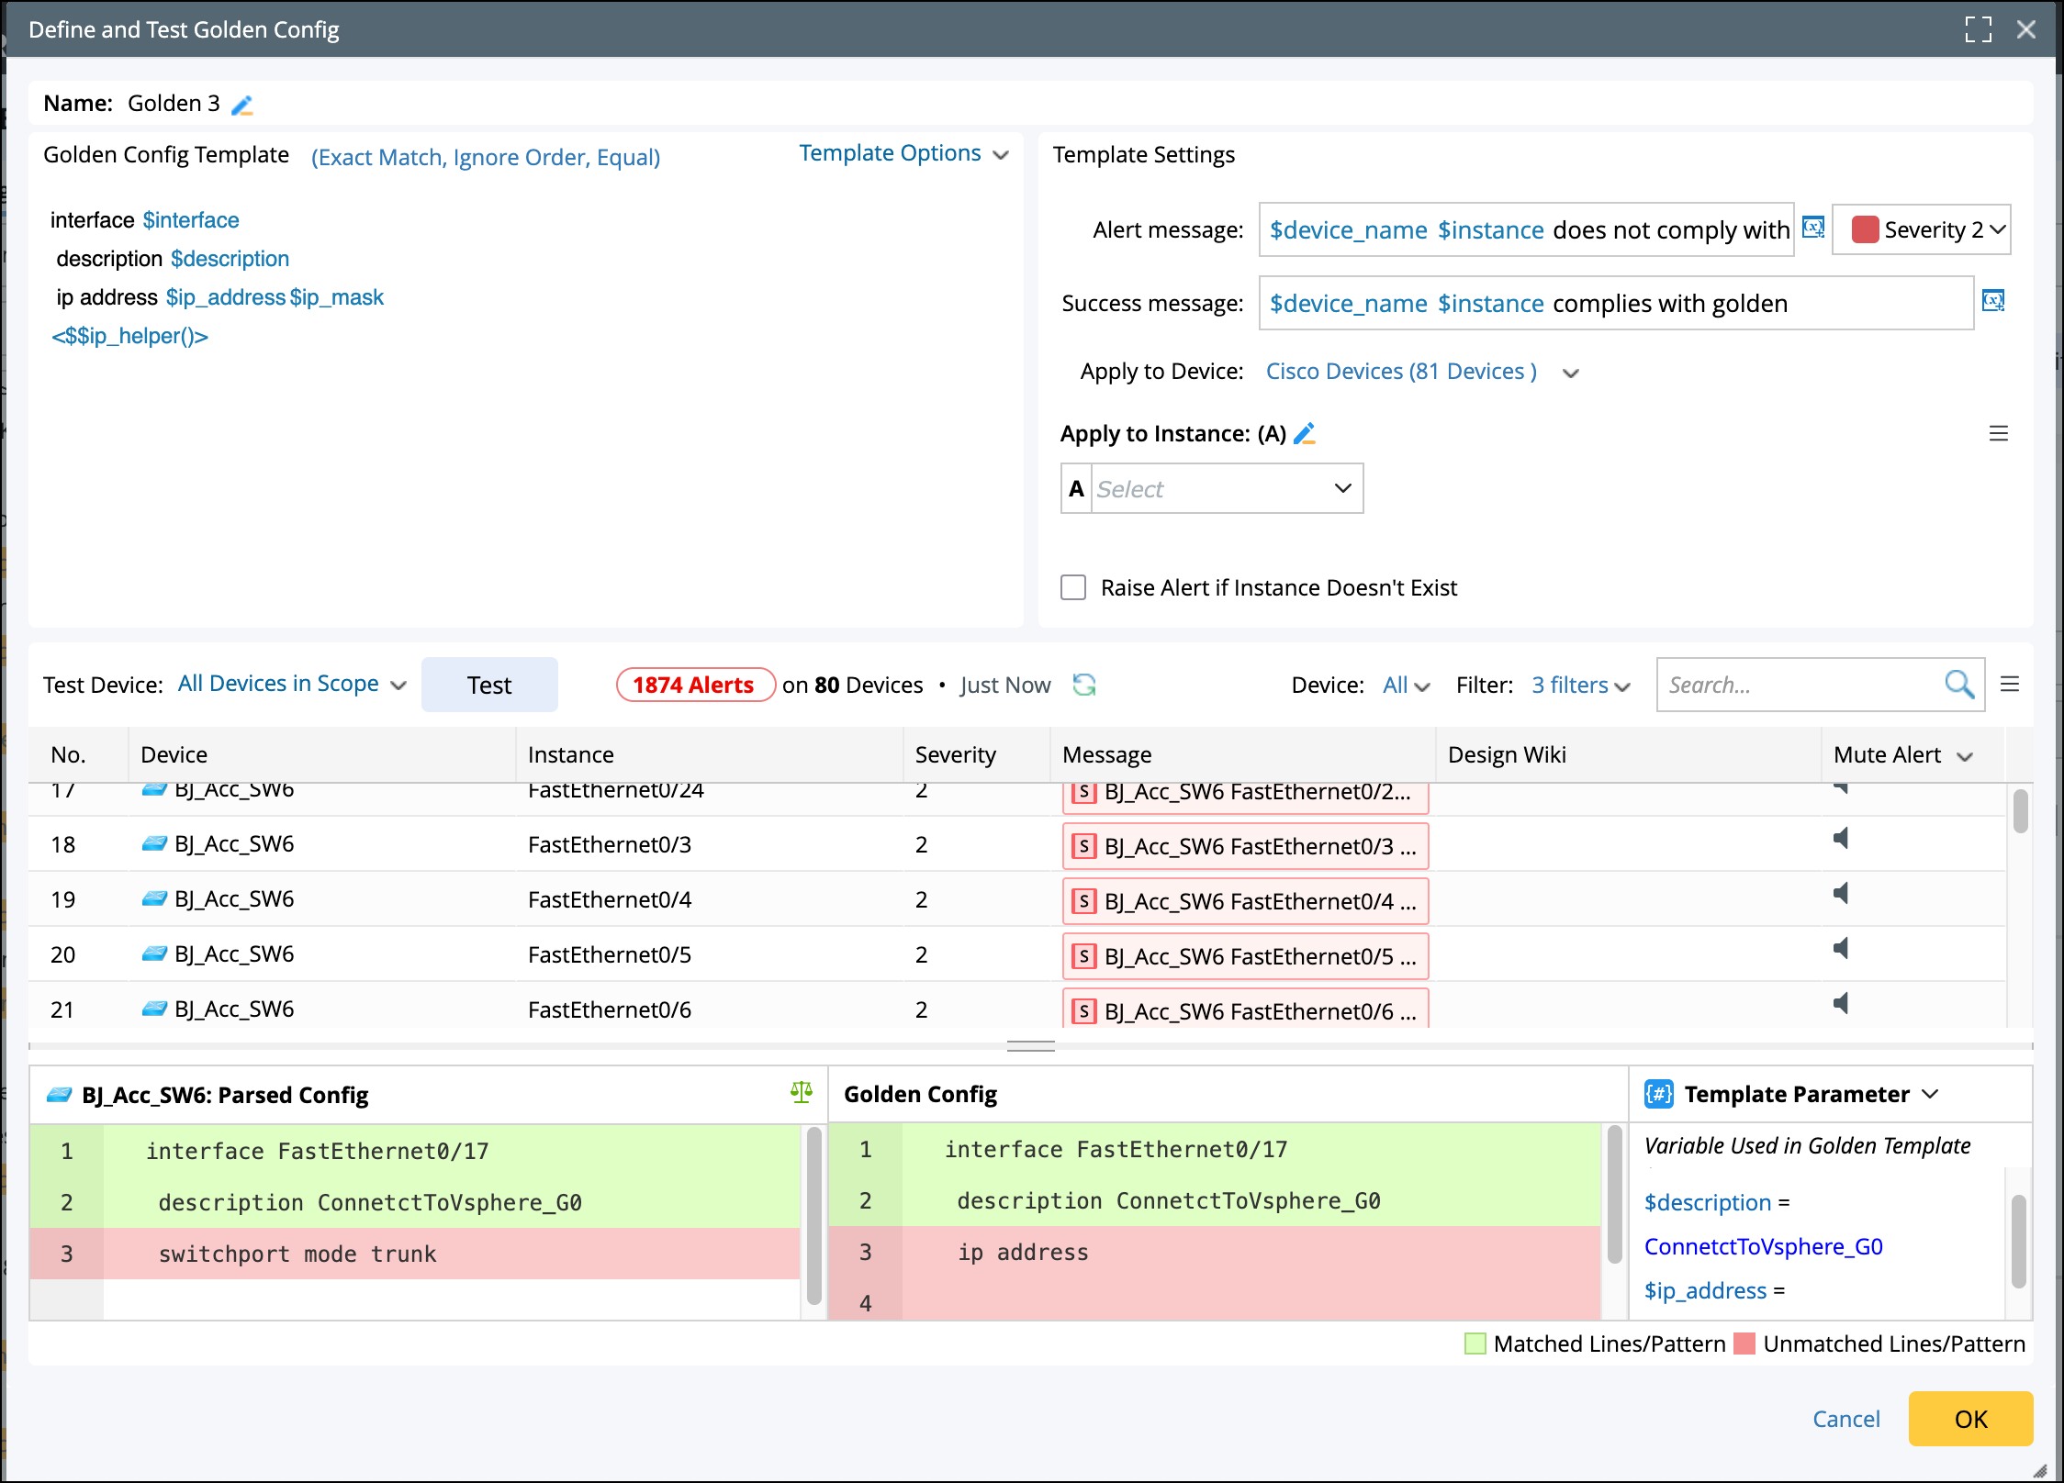This screenshot has height=1483, width=2064.
Task: Click compare scale icon in Parsed Config header
Action: coord(801,1092)
